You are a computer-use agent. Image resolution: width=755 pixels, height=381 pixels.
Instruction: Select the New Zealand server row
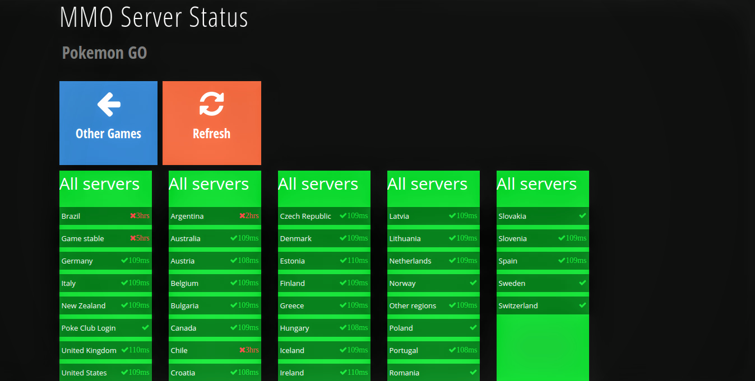(105, 305)
